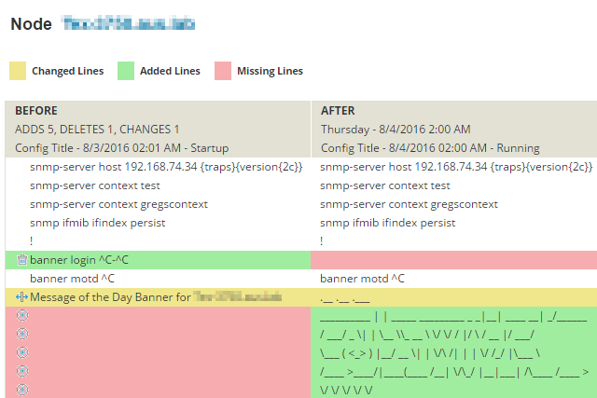Screen dimensions: 597x398
Task: Select "snmp-server context test" line in BEFORE column
Action: tap(94, 185)
